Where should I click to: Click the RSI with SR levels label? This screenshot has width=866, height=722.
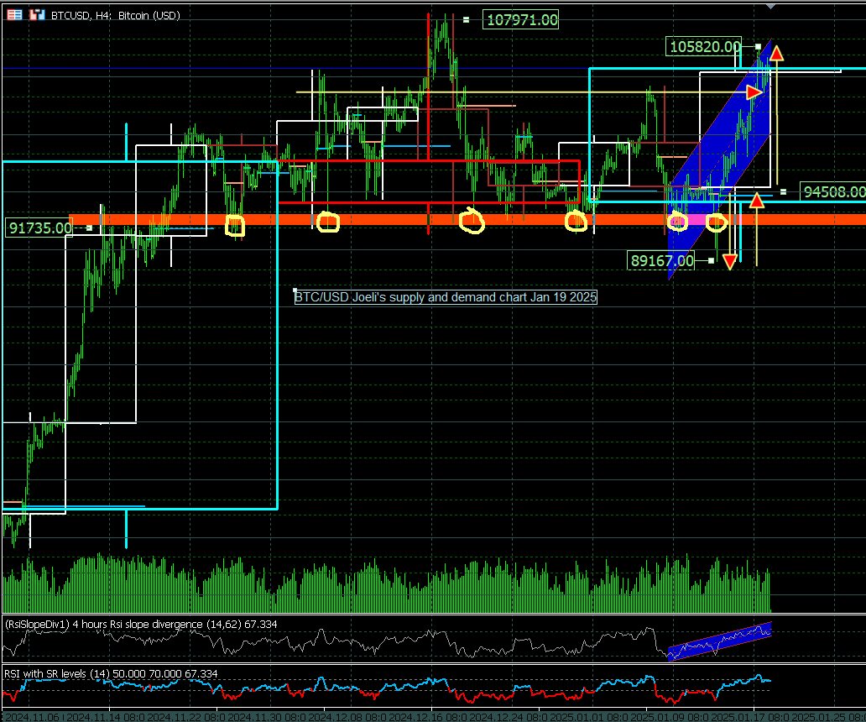109,673
